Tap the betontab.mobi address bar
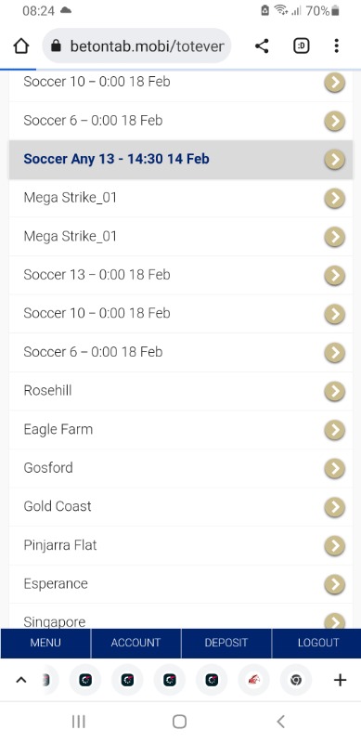Viewport: 361px width, 743px height. (137, 46)
